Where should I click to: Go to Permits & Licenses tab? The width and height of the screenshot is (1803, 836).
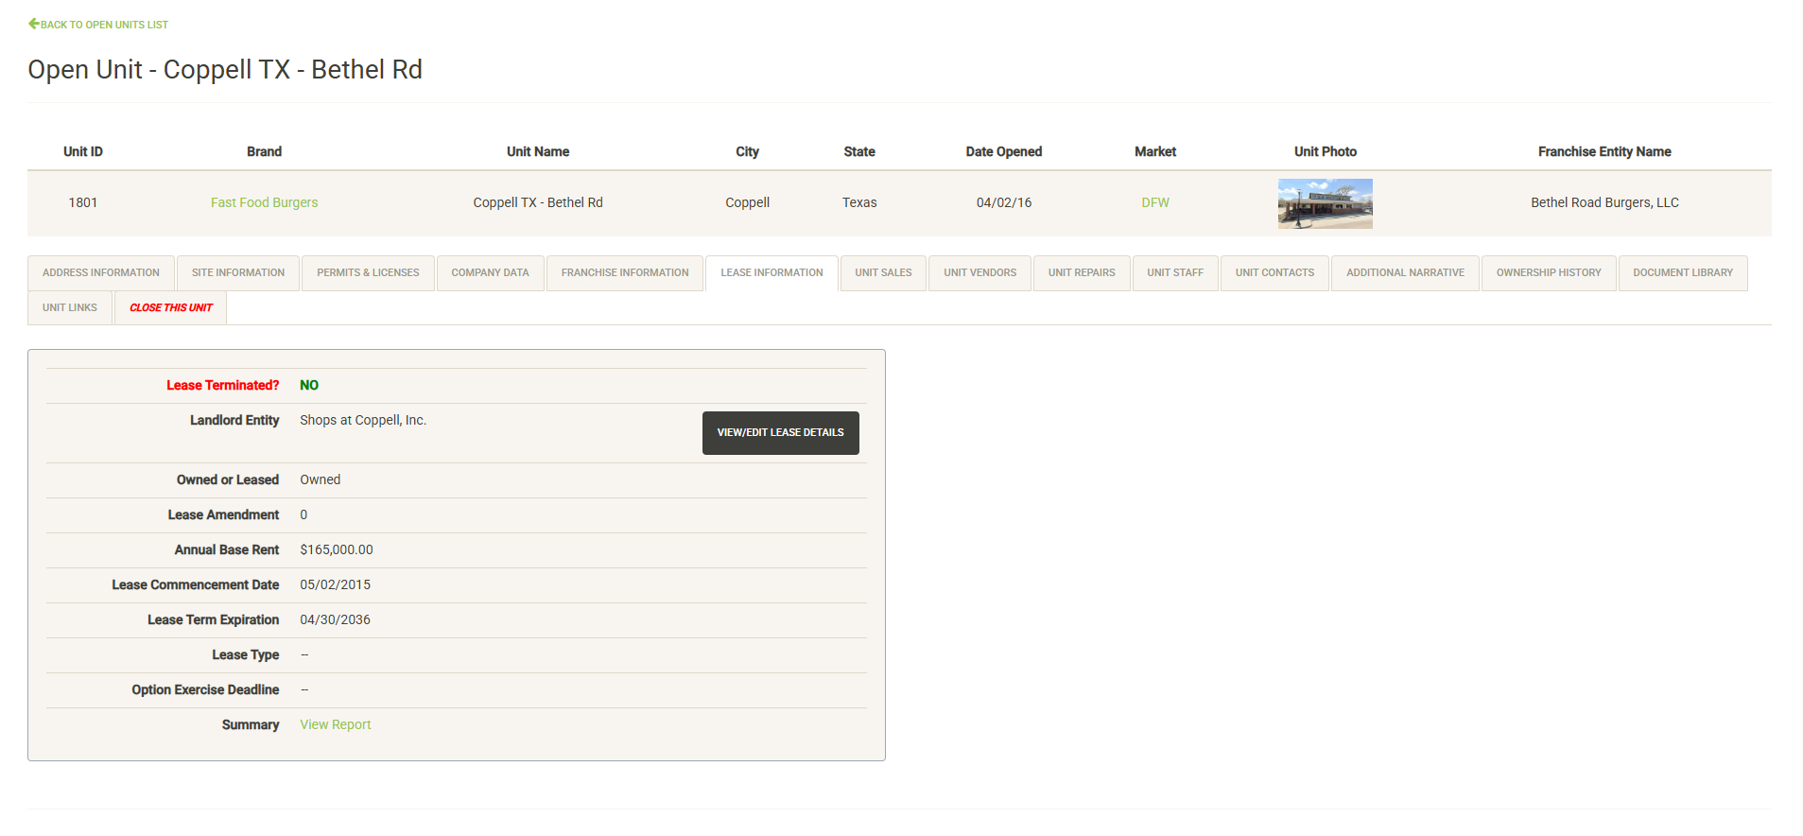point(368,272)
